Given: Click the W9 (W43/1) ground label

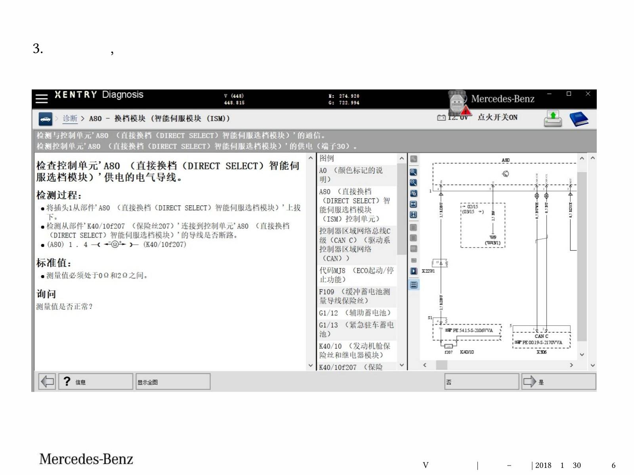Looking at the screenshot, I should [493, 240].
